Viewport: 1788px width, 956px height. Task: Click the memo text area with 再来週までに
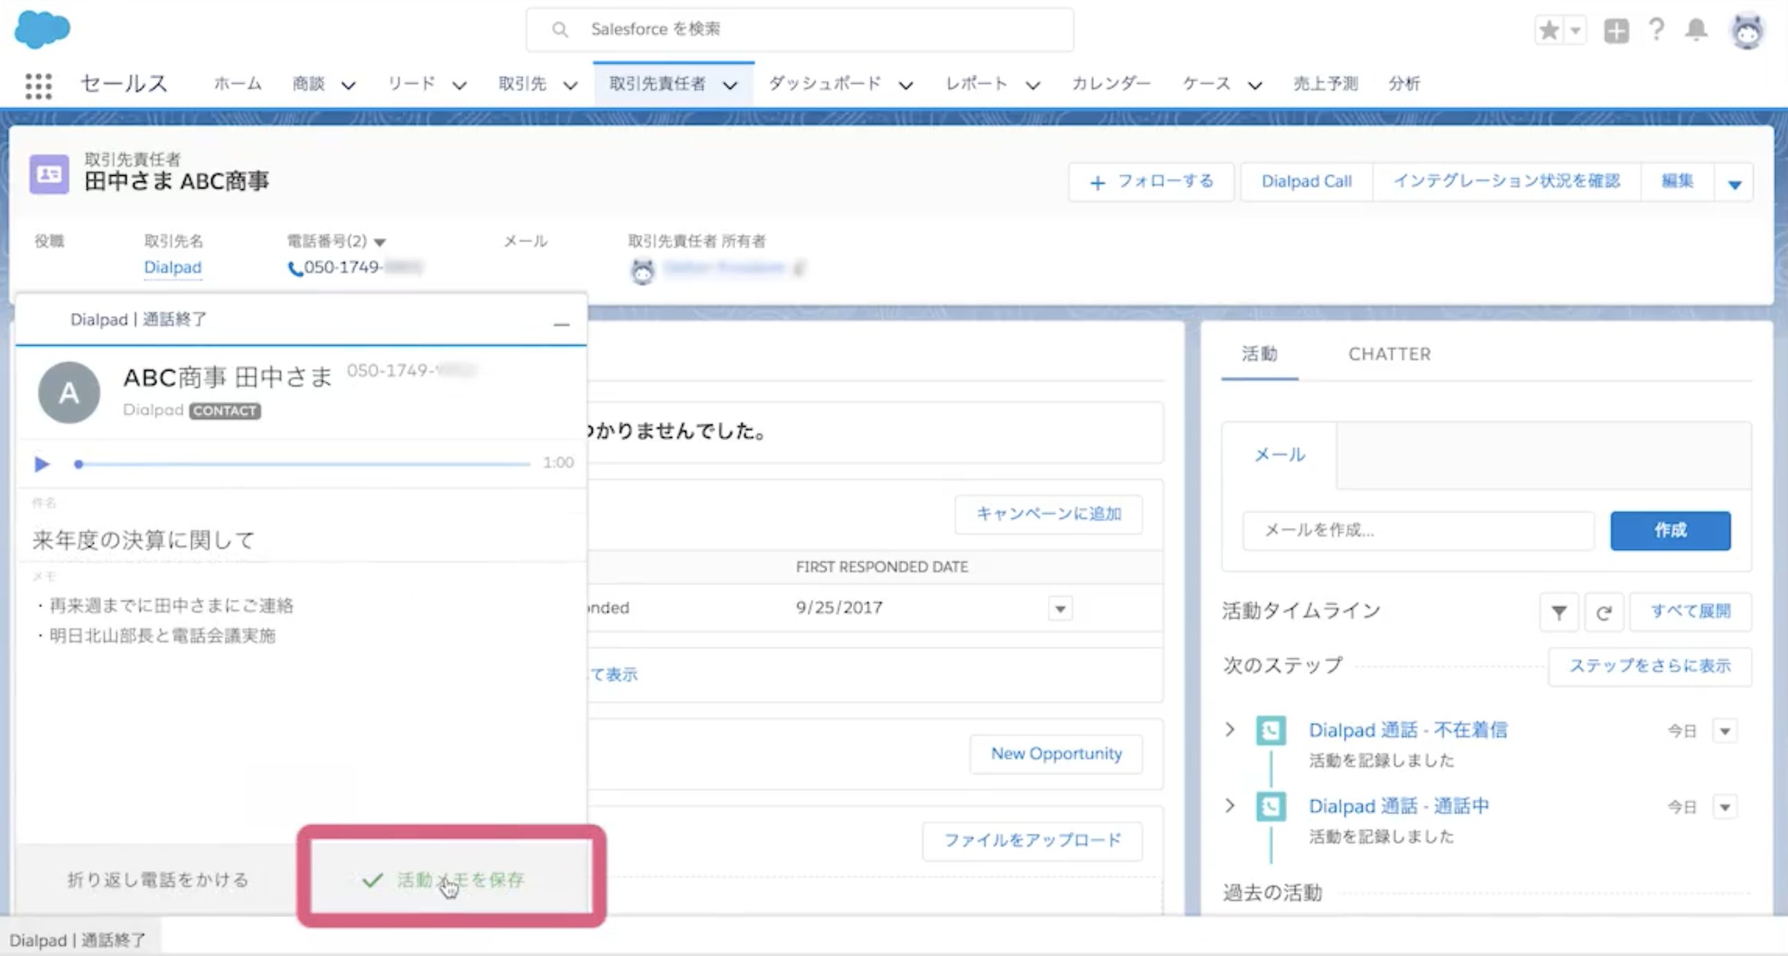coord(301,708)
